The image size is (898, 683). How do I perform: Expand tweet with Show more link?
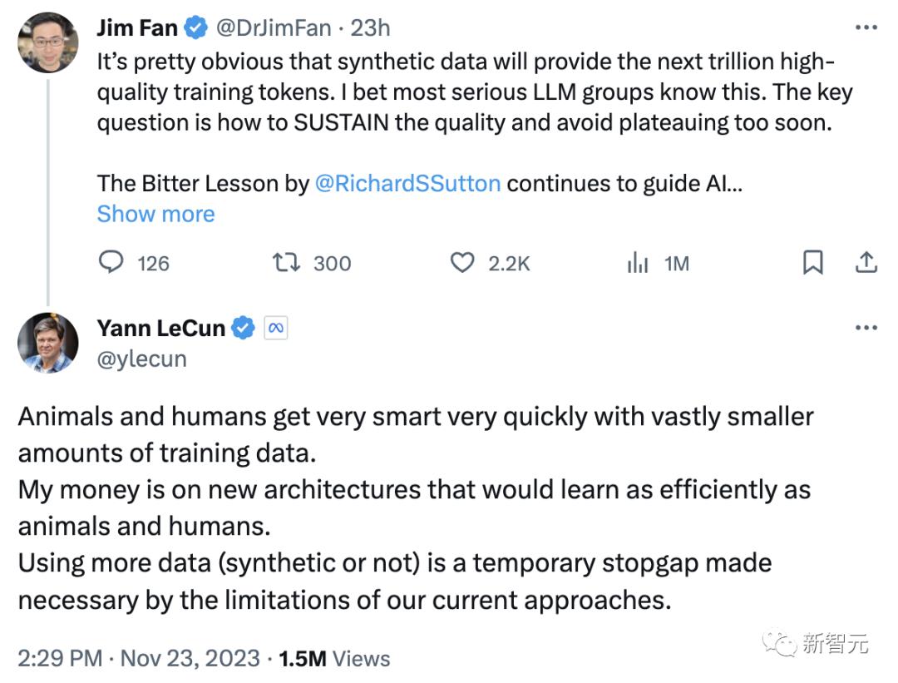coord(155,214)
